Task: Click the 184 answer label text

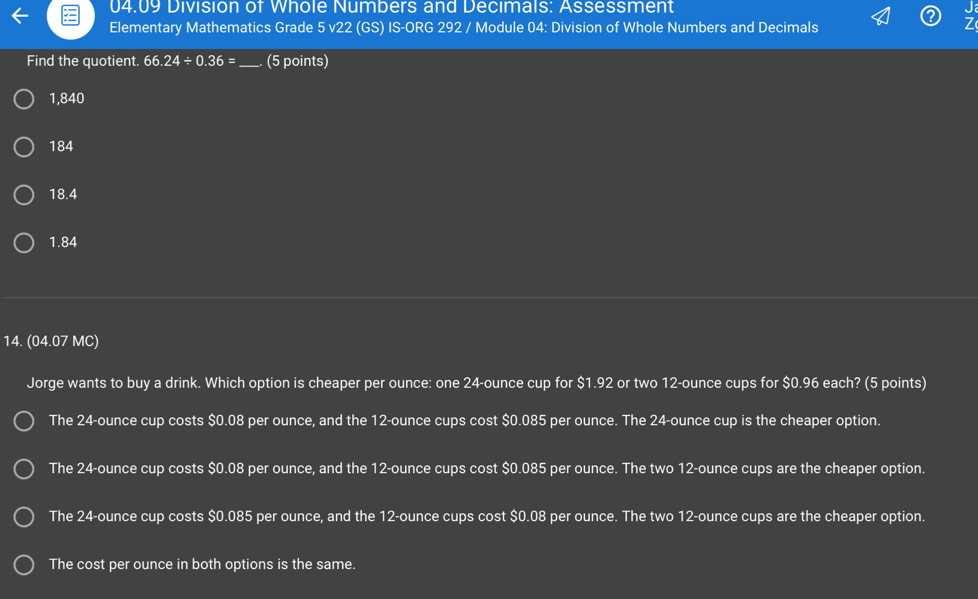Action: click(61, 146)
